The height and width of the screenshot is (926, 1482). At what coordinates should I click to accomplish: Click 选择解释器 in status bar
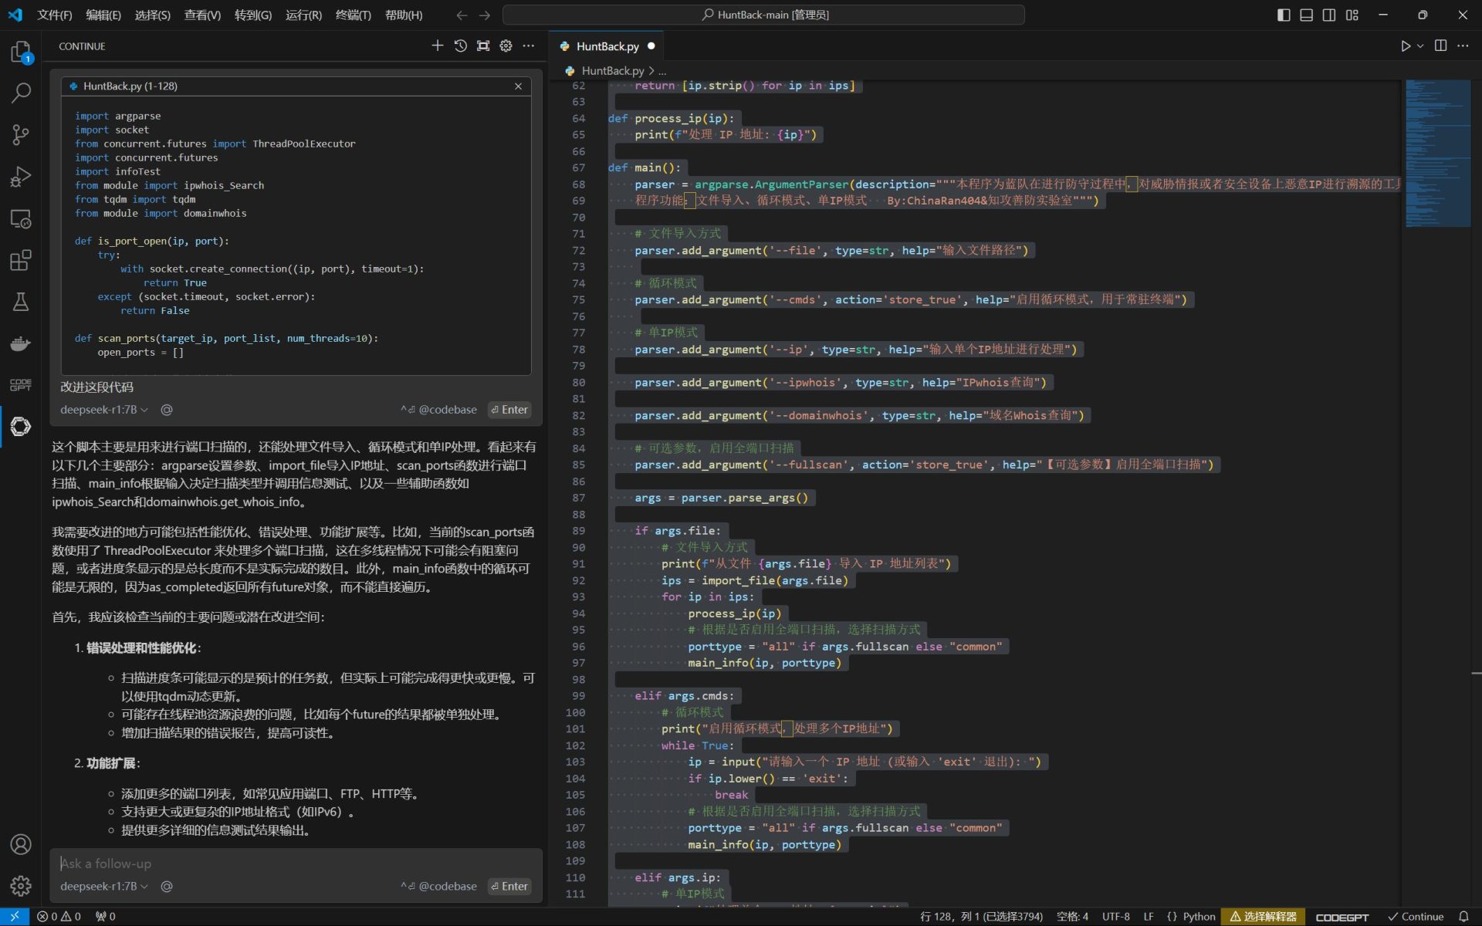[1263, 917]
